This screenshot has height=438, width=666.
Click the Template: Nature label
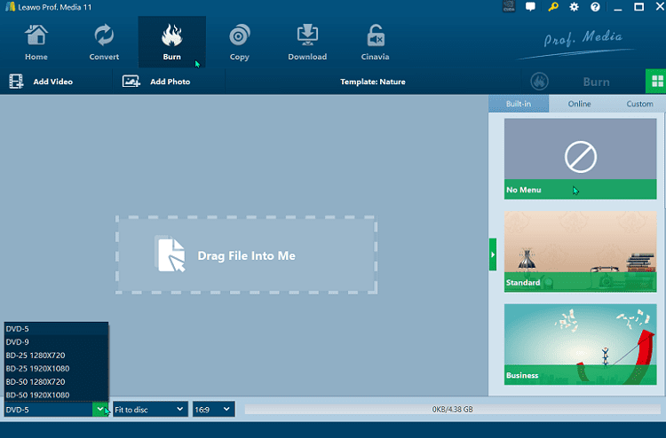click(x=372, y=82)
